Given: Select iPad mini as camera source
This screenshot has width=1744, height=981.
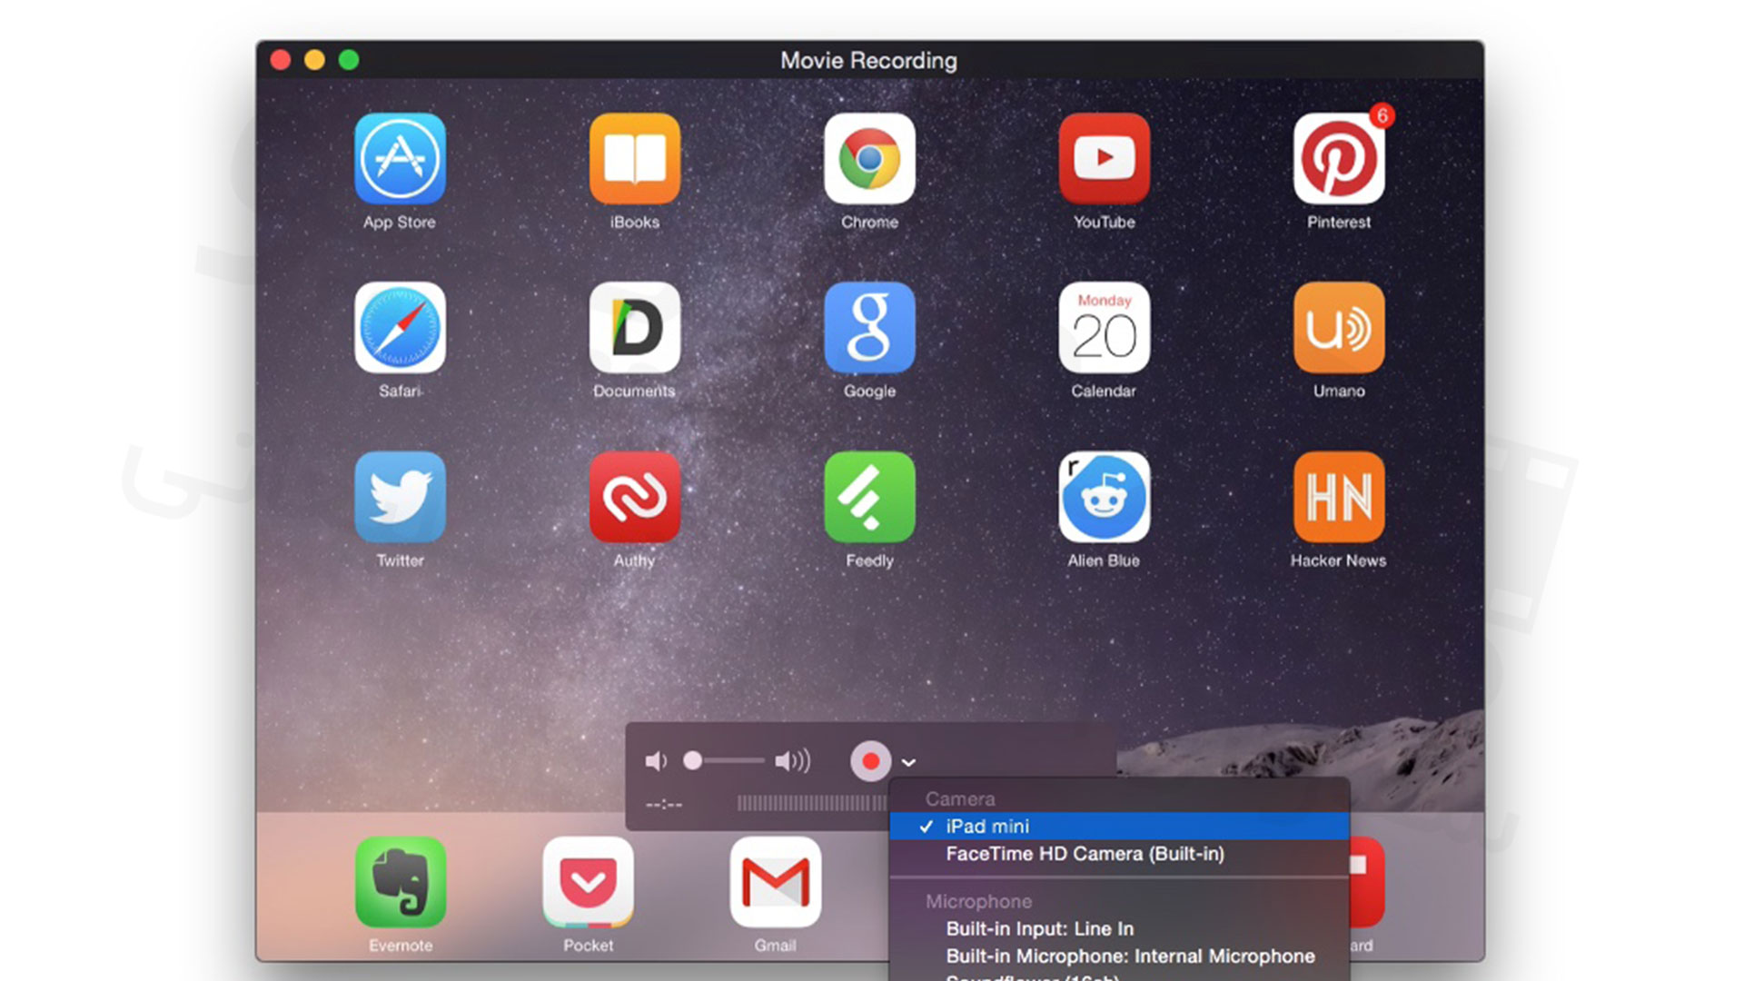Looking at the screenshot, I should 1119,826.
